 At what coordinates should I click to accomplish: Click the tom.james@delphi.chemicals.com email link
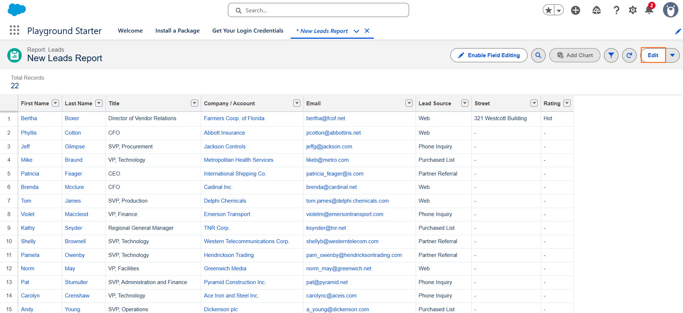[x=347, y=201]
